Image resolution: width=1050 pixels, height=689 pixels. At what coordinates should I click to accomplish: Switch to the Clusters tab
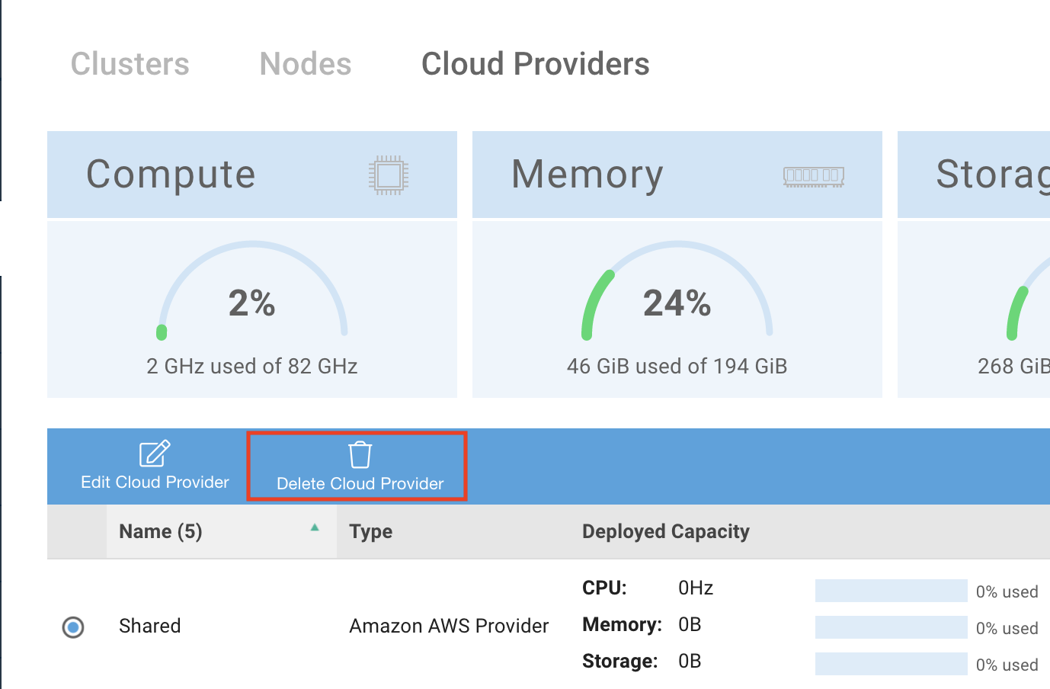point(130,64)
